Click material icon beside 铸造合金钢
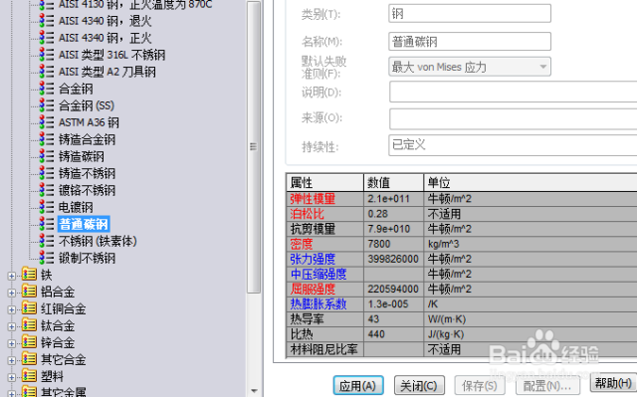 point(47,139)
